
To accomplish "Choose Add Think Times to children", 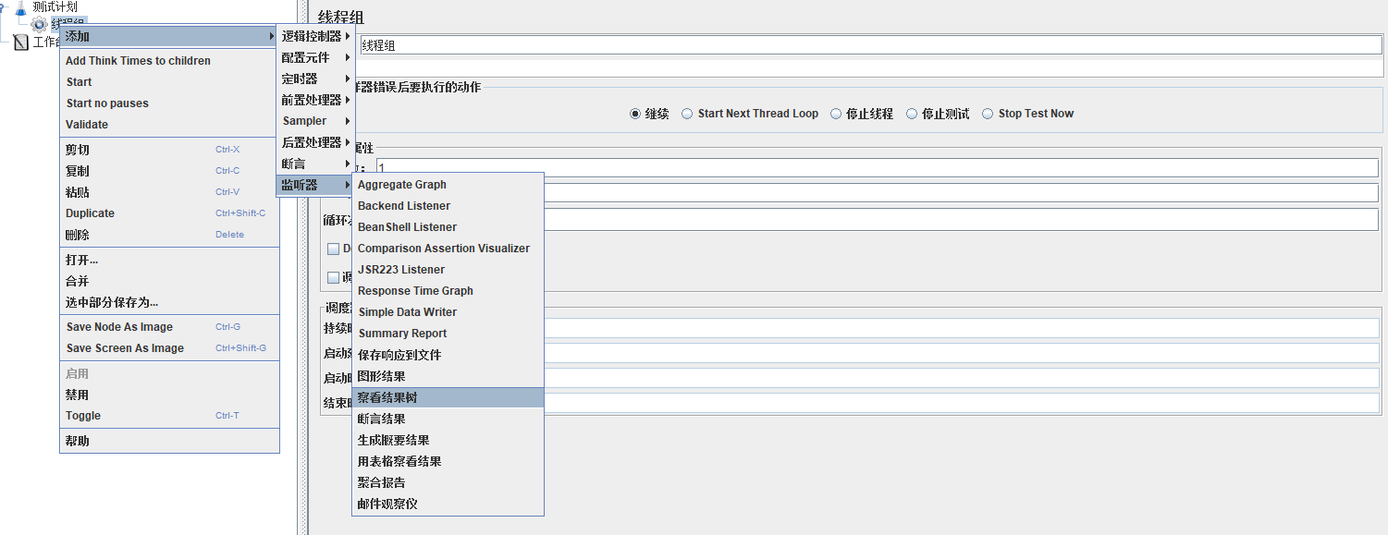I will [169, 61].
